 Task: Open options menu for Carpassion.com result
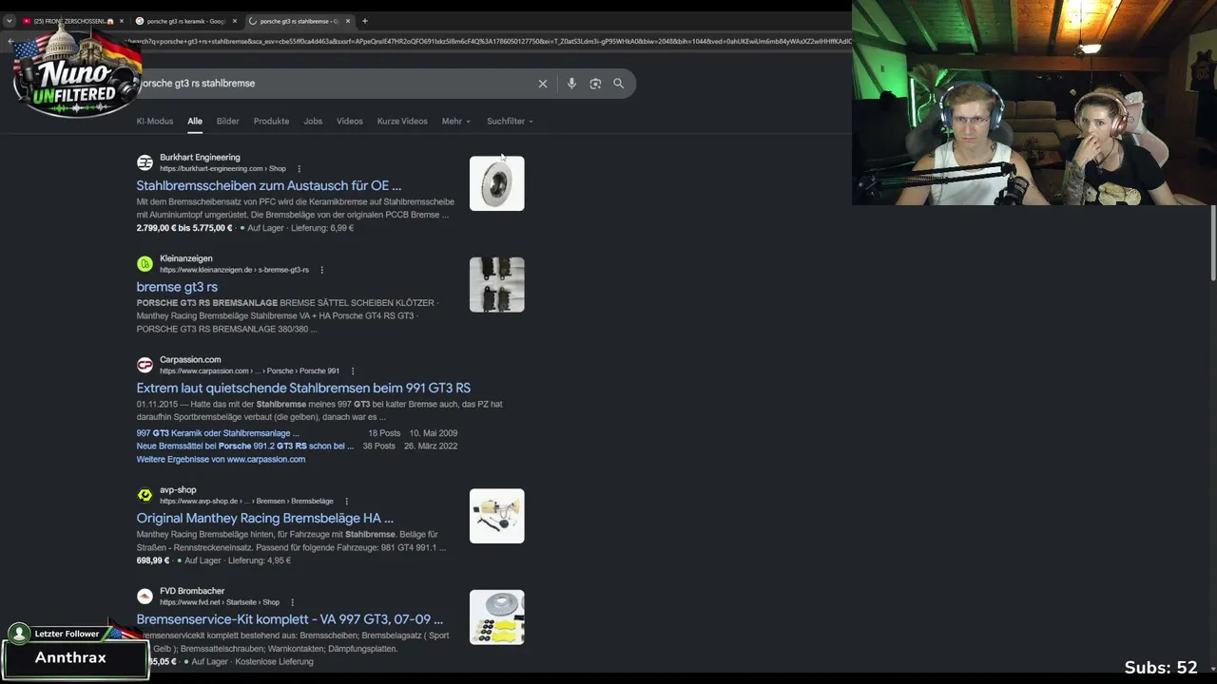tap(353, 371)
